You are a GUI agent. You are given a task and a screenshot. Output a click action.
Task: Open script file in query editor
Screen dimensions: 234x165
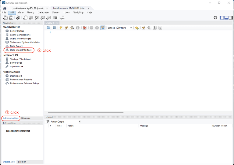pos(48,28)
